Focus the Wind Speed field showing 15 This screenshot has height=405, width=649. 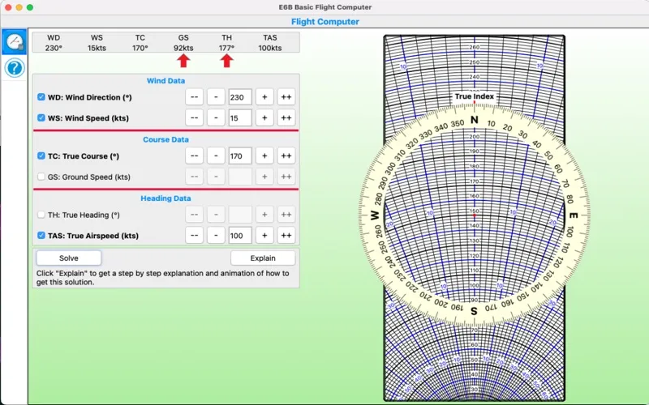240,117
